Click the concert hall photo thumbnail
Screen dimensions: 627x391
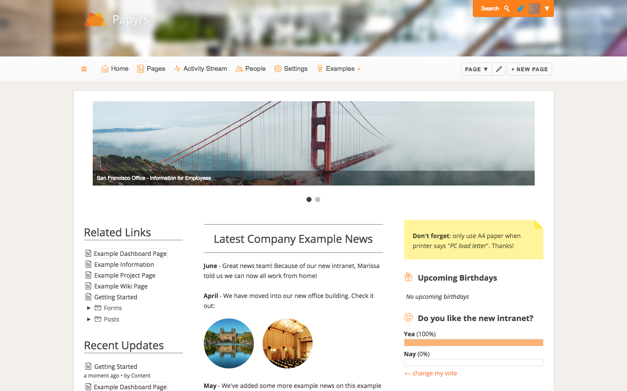287,343
